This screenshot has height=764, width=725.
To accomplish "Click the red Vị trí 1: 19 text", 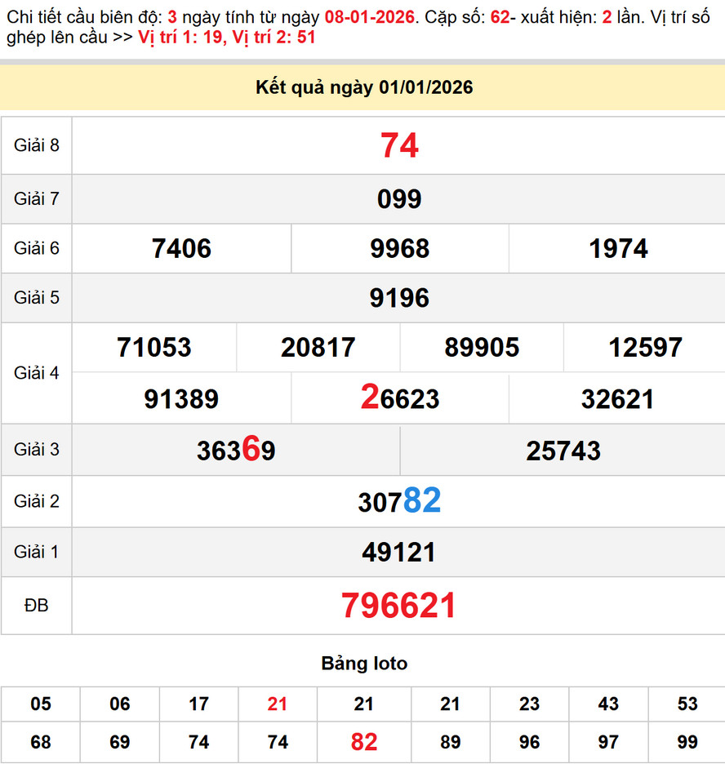I will (x=180, y=37).
